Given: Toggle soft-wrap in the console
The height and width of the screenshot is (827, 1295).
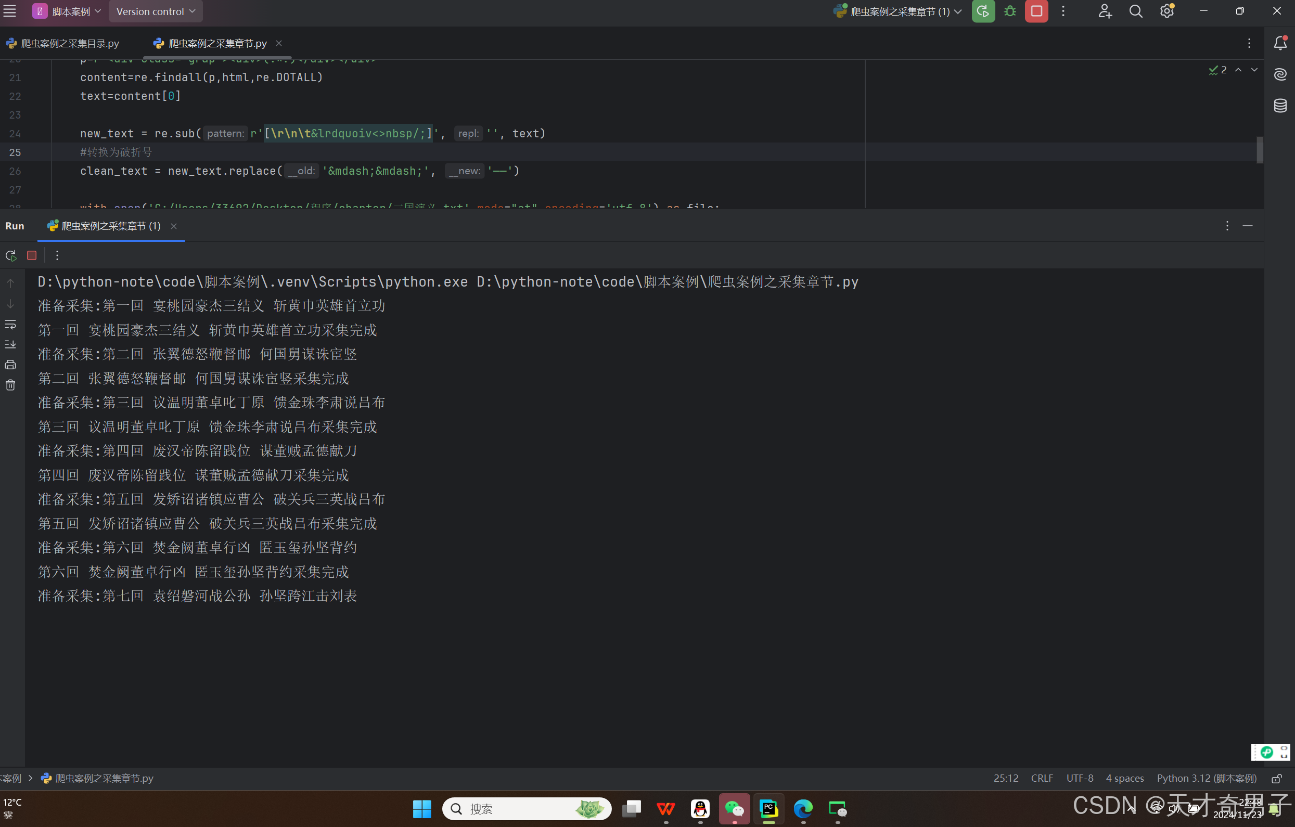Looking at the screenshot, I should (10, 324).
